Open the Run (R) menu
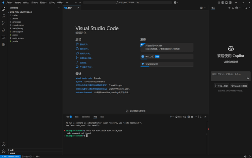 pos(52,2)
